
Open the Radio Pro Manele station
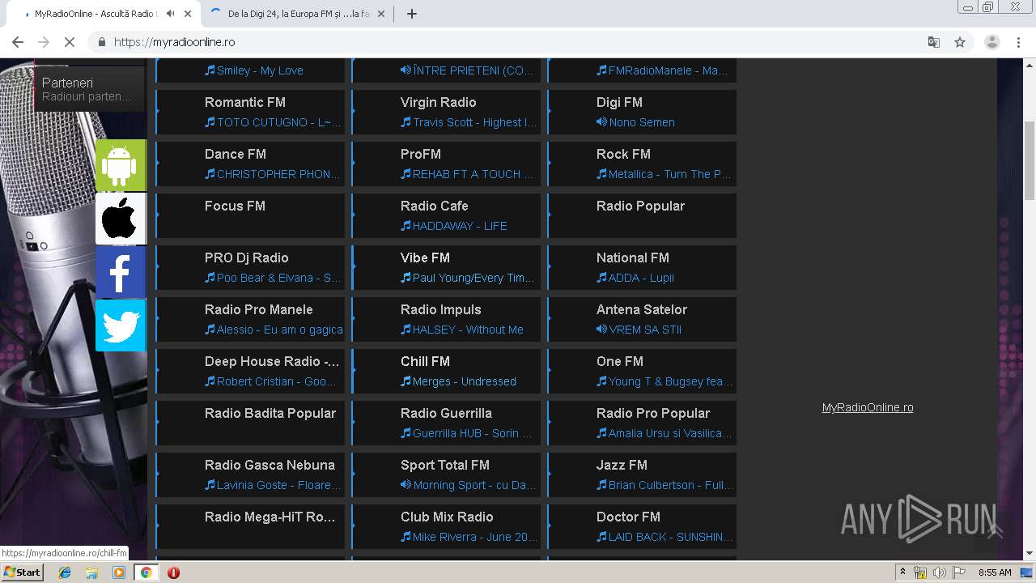(250, 319)
